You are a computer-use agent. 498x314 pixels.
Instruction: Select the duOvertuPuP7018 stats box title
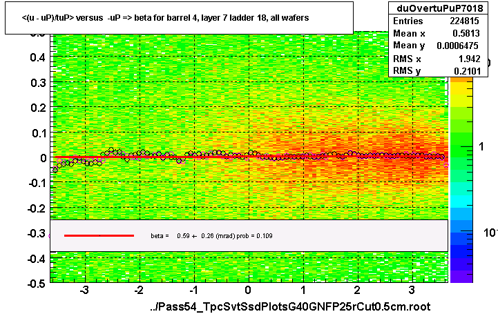(x=440, y=8)
